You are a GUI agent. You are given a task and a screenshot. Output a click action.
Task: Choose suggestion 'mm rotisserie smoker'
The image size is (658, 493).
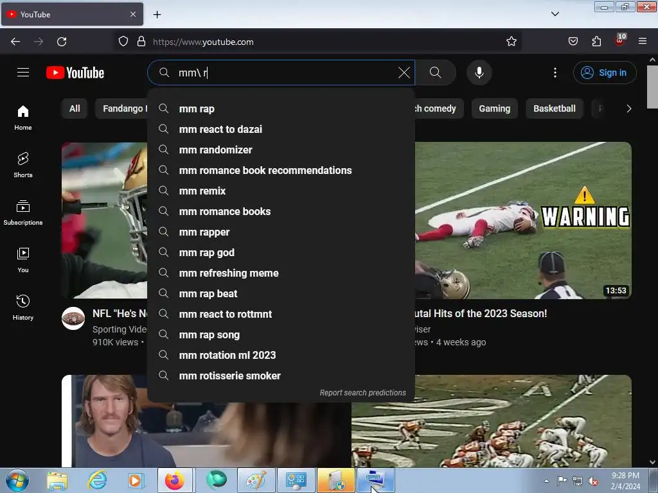click(x=281, y=376)
